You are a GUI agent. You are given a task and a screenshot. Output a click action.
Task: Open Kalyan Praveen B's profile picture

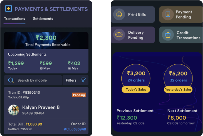[14, 110]
